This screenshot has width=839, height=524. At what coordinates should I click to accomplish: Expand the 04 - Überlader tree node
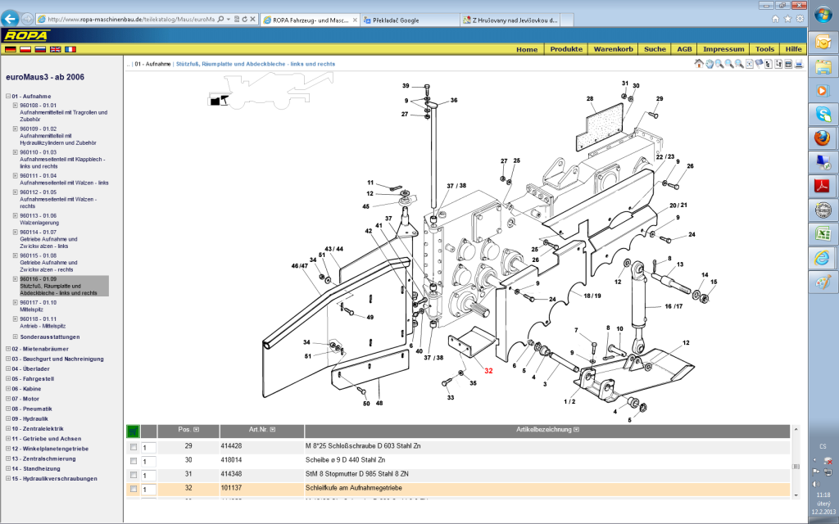click(8, 369)
